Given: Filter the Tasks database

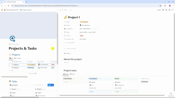Looking at the screenshot, I should pos(35,85).
